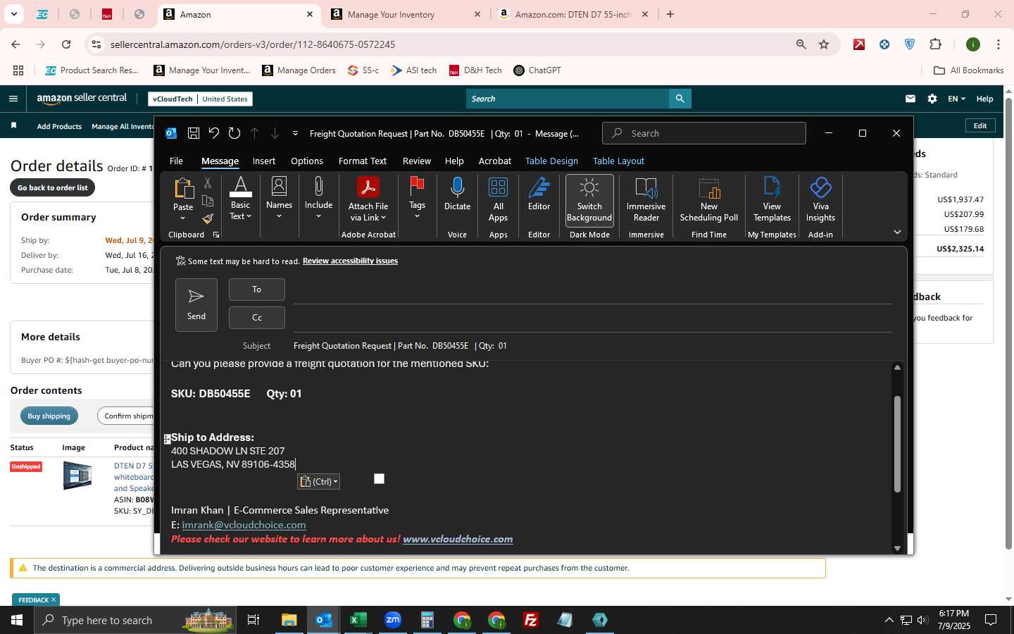Click Go back to order list
Image resolution: width=1014 pixels, height=634 pixels.
tap(53, 187)
